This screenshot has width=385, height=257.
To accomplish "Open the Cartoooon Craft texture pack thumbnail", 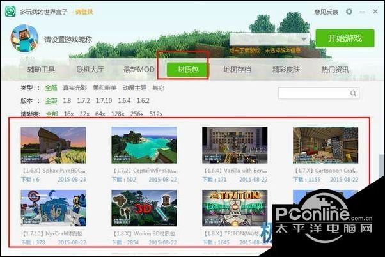I will point(316,144).
